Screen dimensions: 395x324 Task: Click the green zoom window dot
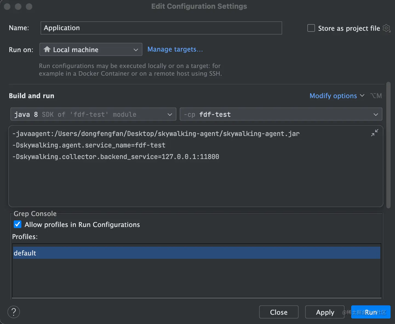pos(29,7)
